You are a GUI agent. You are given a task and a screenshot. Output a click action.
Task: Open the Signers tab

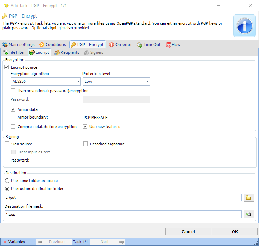point(93,52)
